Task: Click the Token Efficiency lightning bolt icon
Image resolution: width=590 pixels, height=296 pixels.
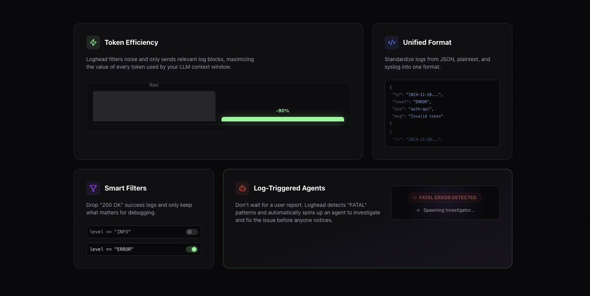Action: coord(93,43)
